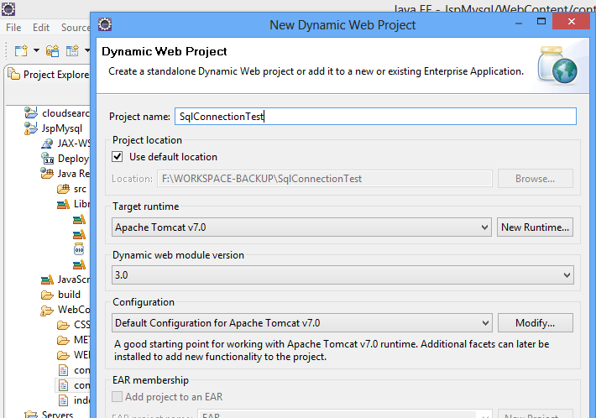Open the Edit menu

(41, 28)
